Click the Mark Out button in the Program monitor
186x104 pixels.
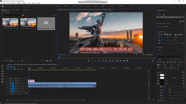(95, 61)
